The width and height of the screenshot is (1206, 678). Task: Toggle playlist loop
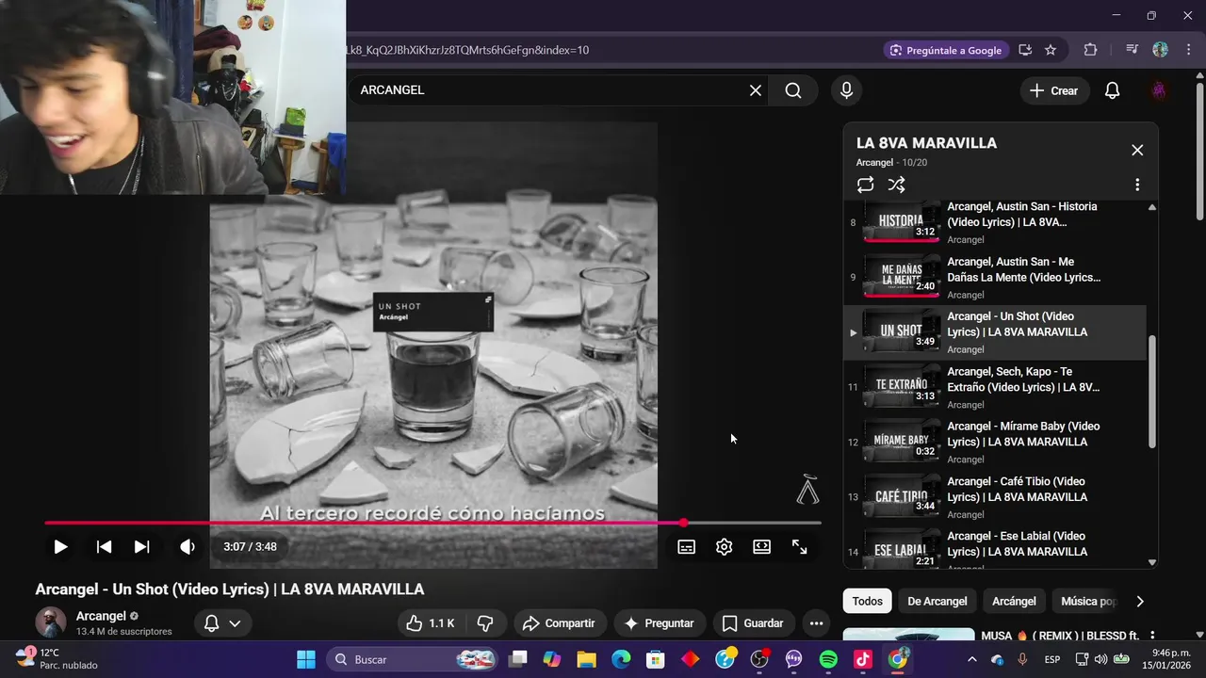coord(865,185)
